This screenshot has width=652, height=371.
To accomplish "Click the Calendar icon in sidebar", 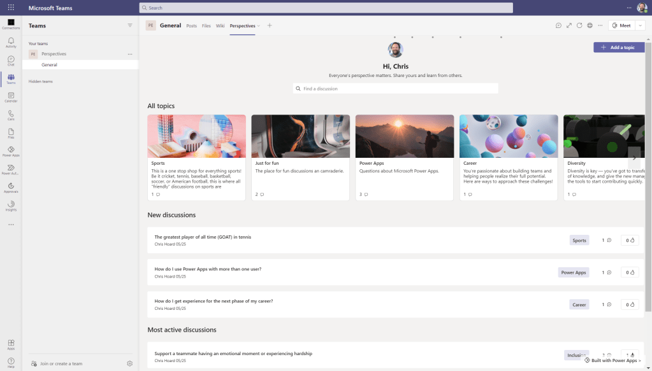I will 11,97.
